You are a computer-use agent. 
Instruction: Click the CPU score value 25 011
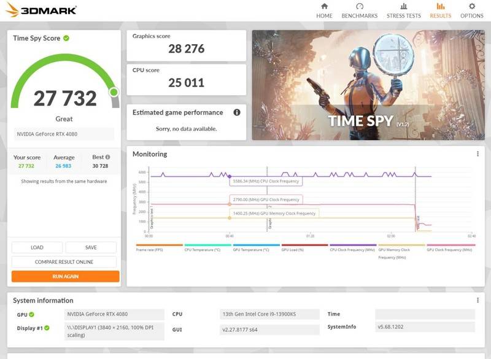point(187,83)
